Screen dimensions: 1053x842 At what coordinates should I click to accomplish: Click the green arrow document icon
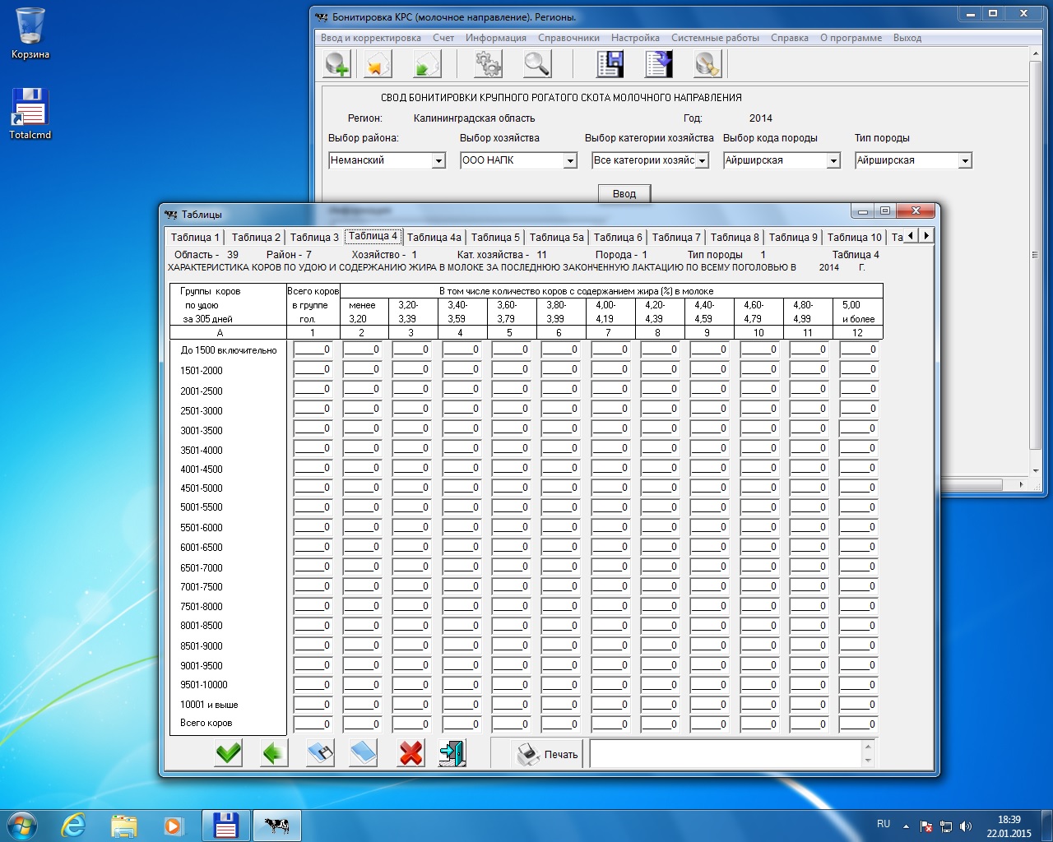(x=426, y=63)
